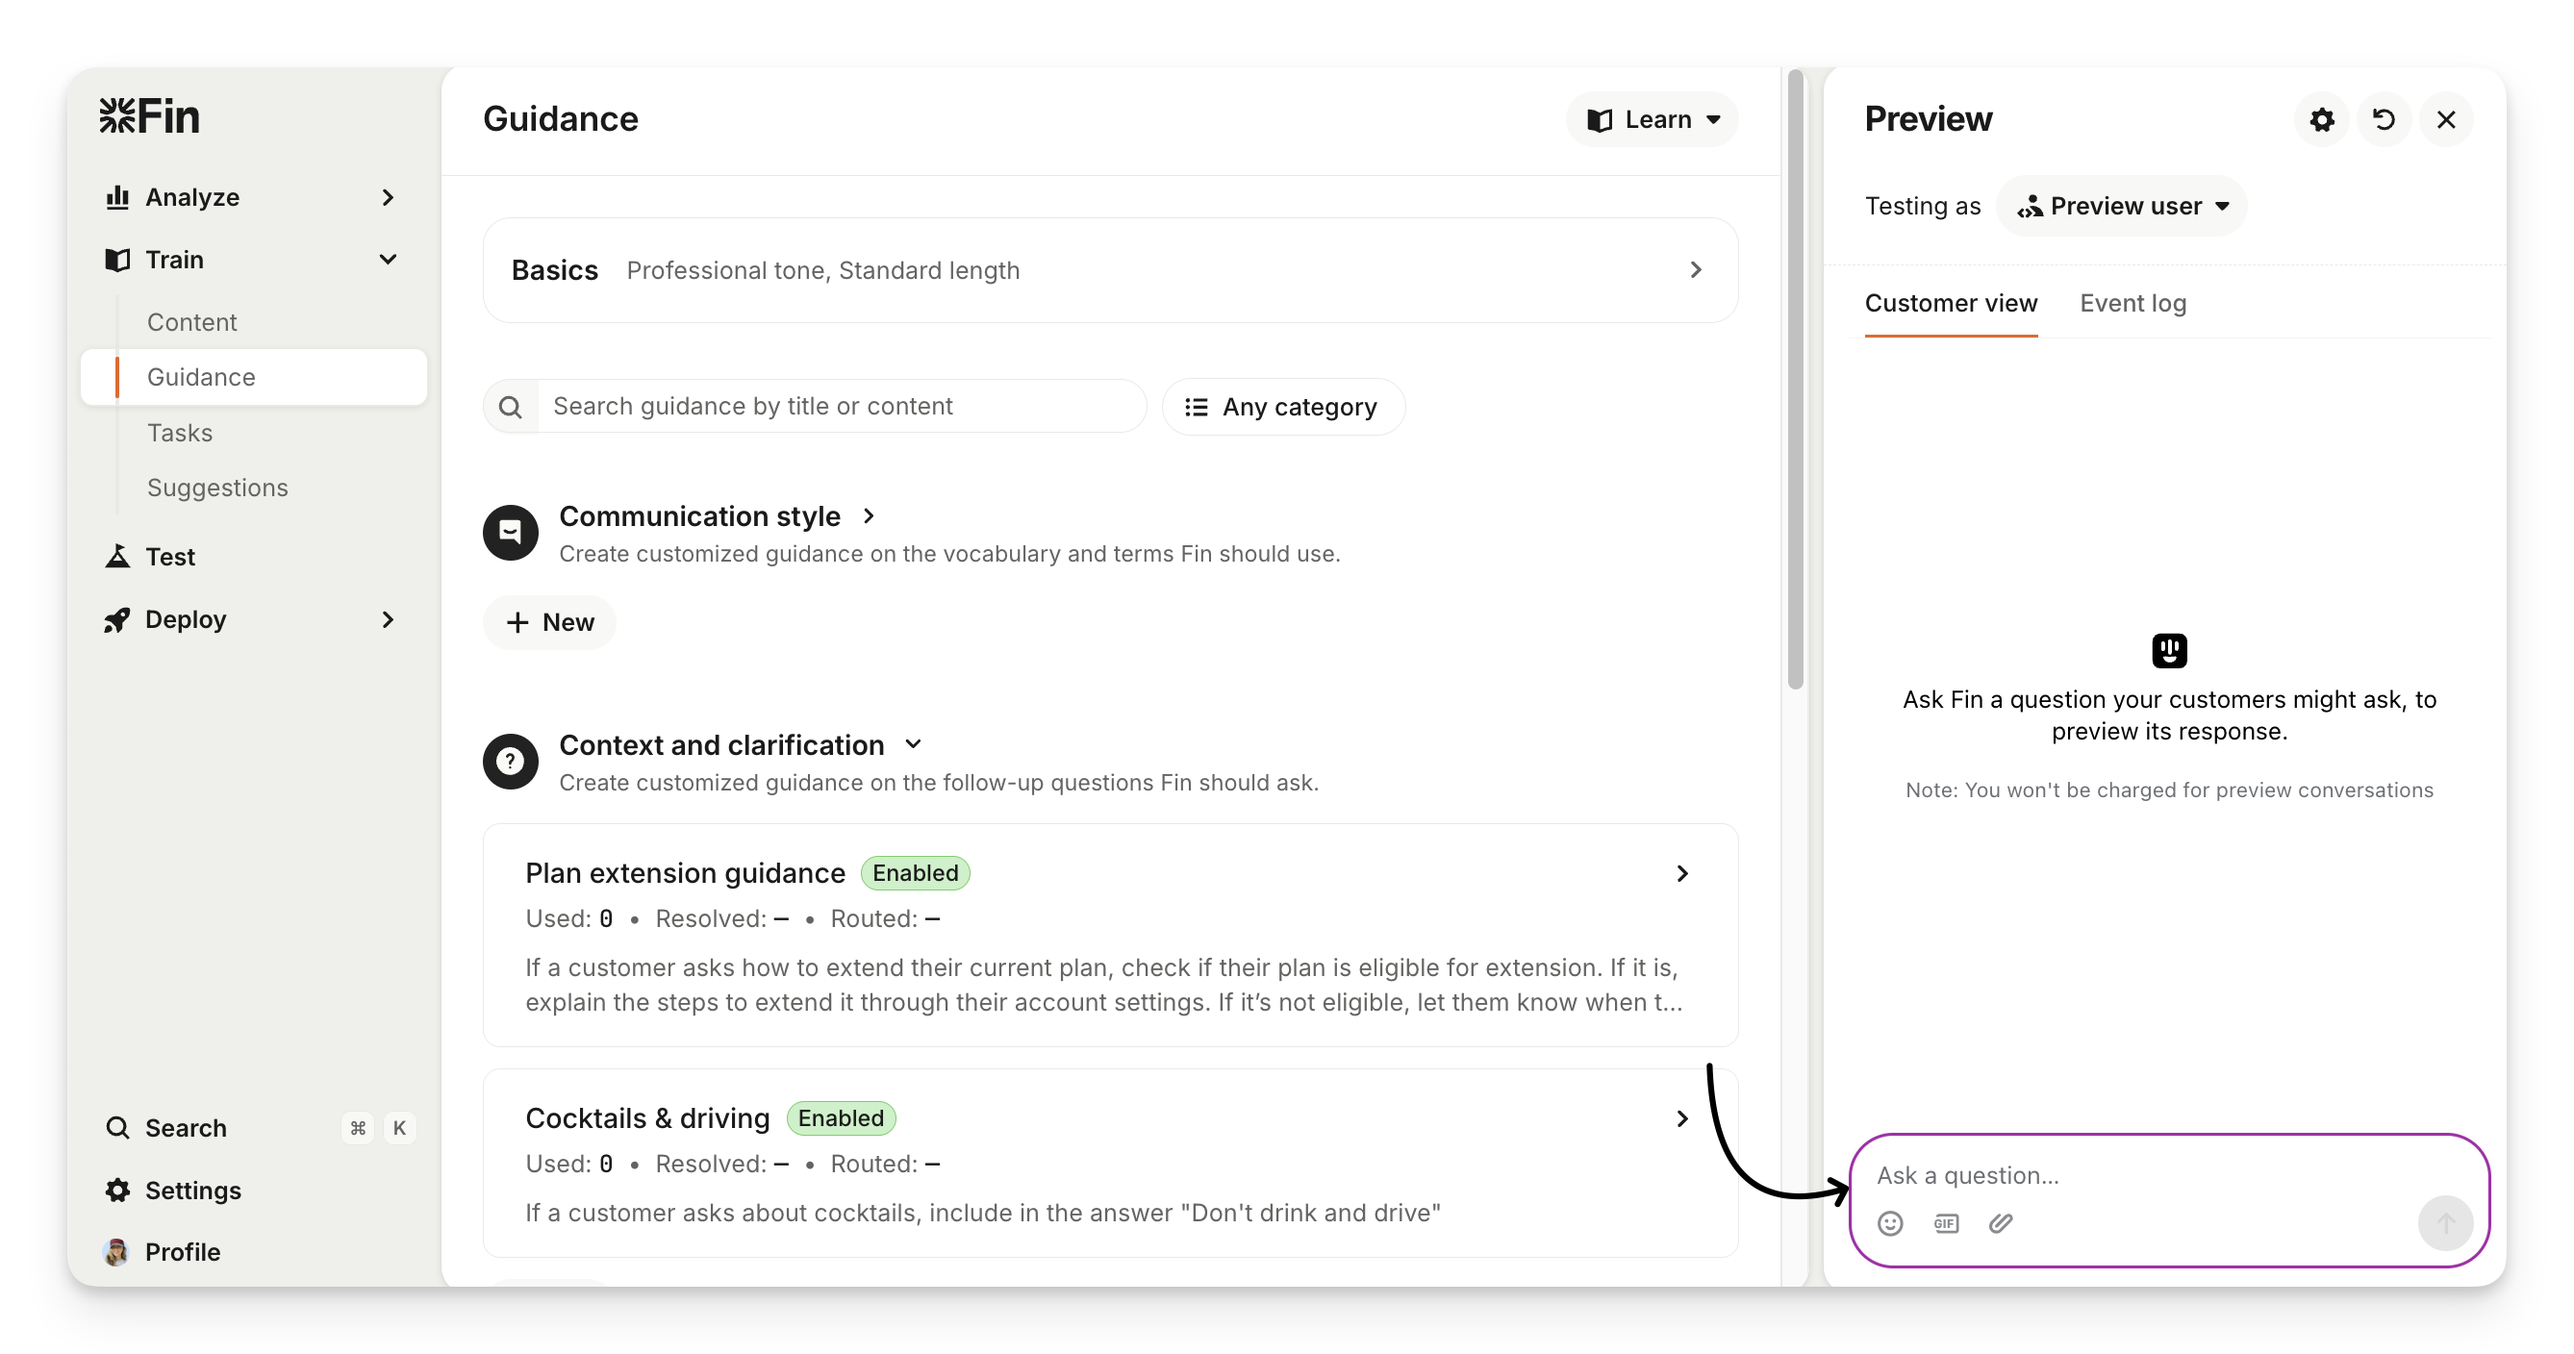The image size is (2574, 1354).
Task: Go to Tasks in the Train menu
Action: (x=180, y=433)
